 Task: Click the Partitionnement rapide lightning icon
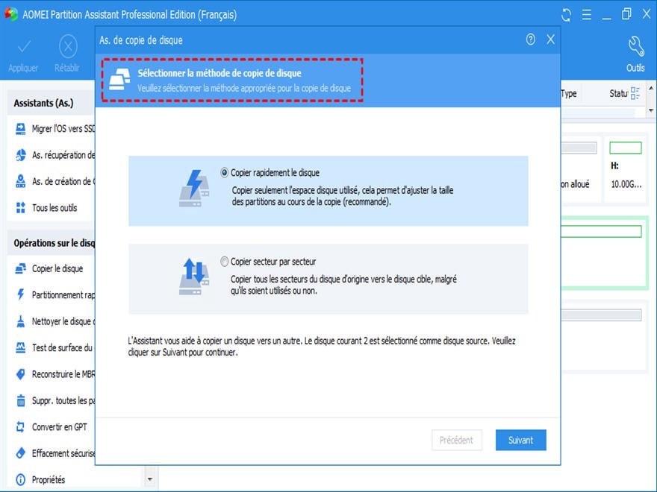click(x=20, y=294)
